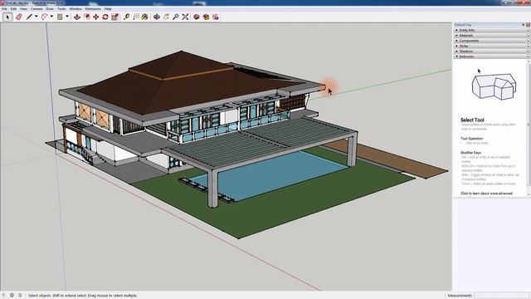Click the 'Measurements' label

[x=460, y=296]
